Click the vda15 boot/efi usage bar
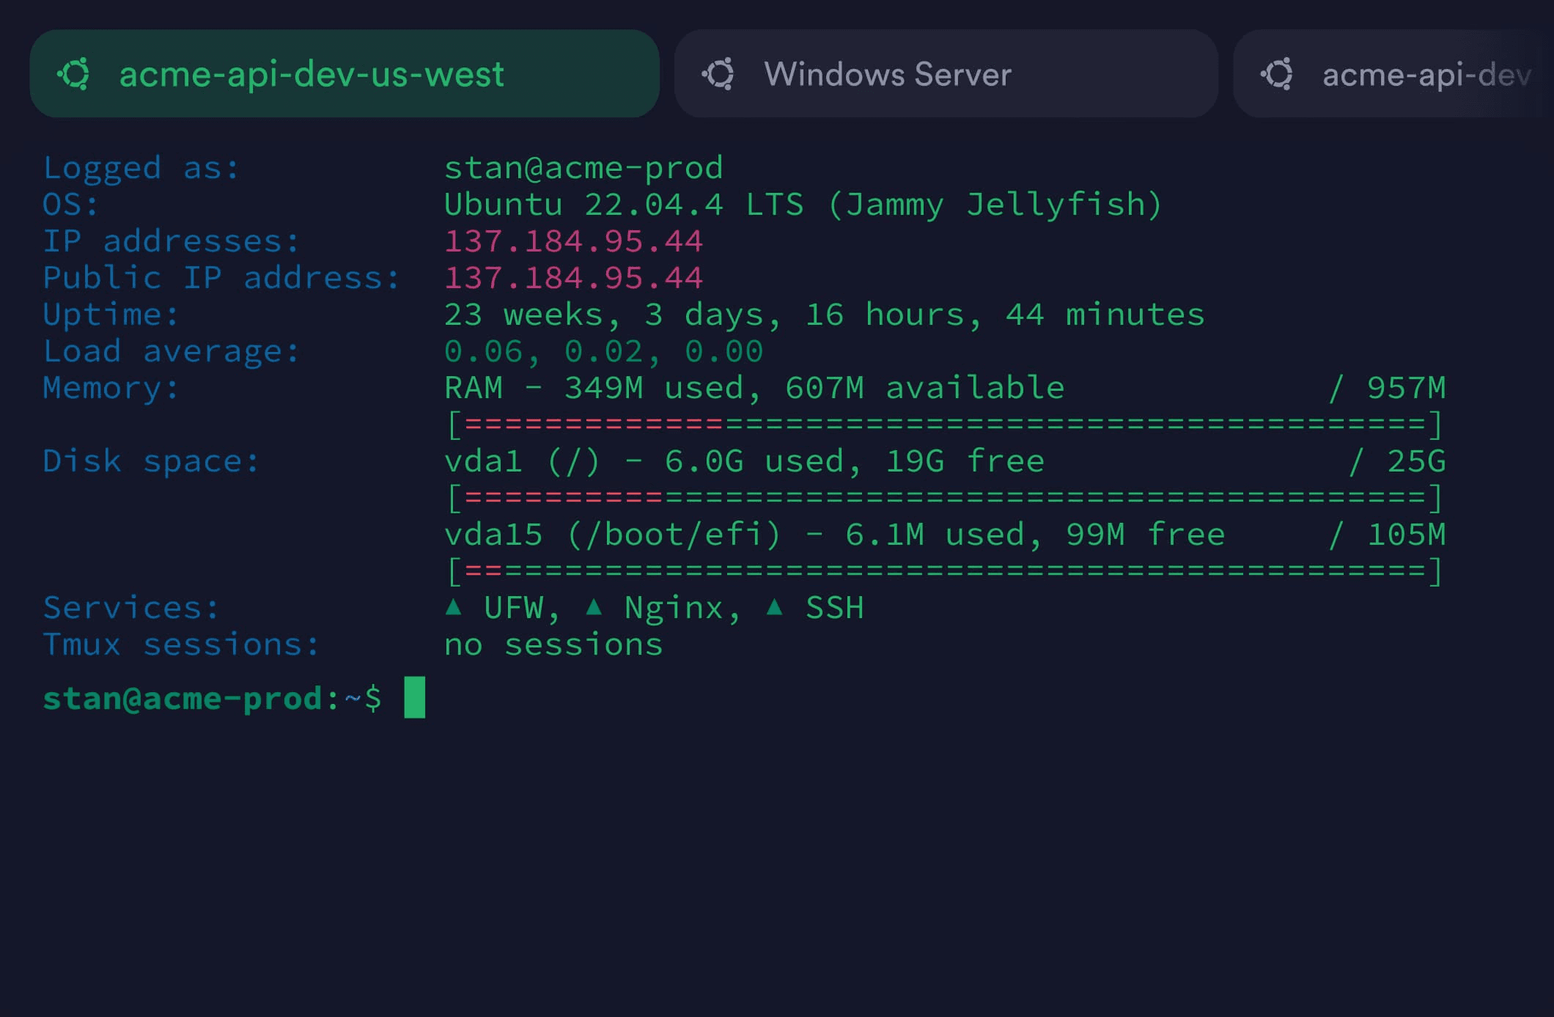The image size is (1554, 1017). pos(945,571)
